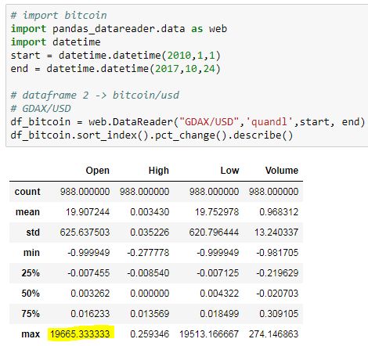Click the max Low value 19513.166667

[209, 333]
